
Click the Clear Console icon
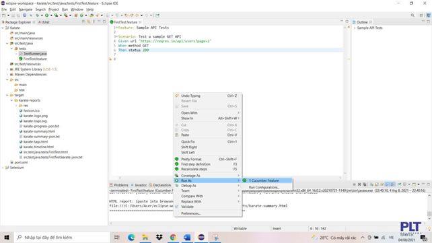click(x=371, y=184)
